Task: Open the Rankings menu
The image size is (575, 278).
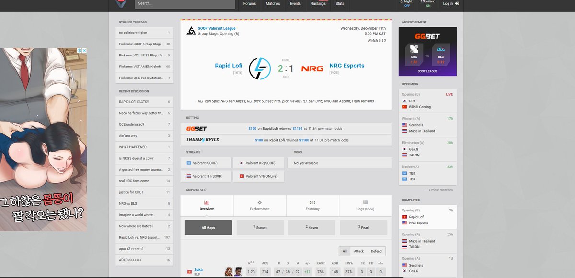Action: 318,4
